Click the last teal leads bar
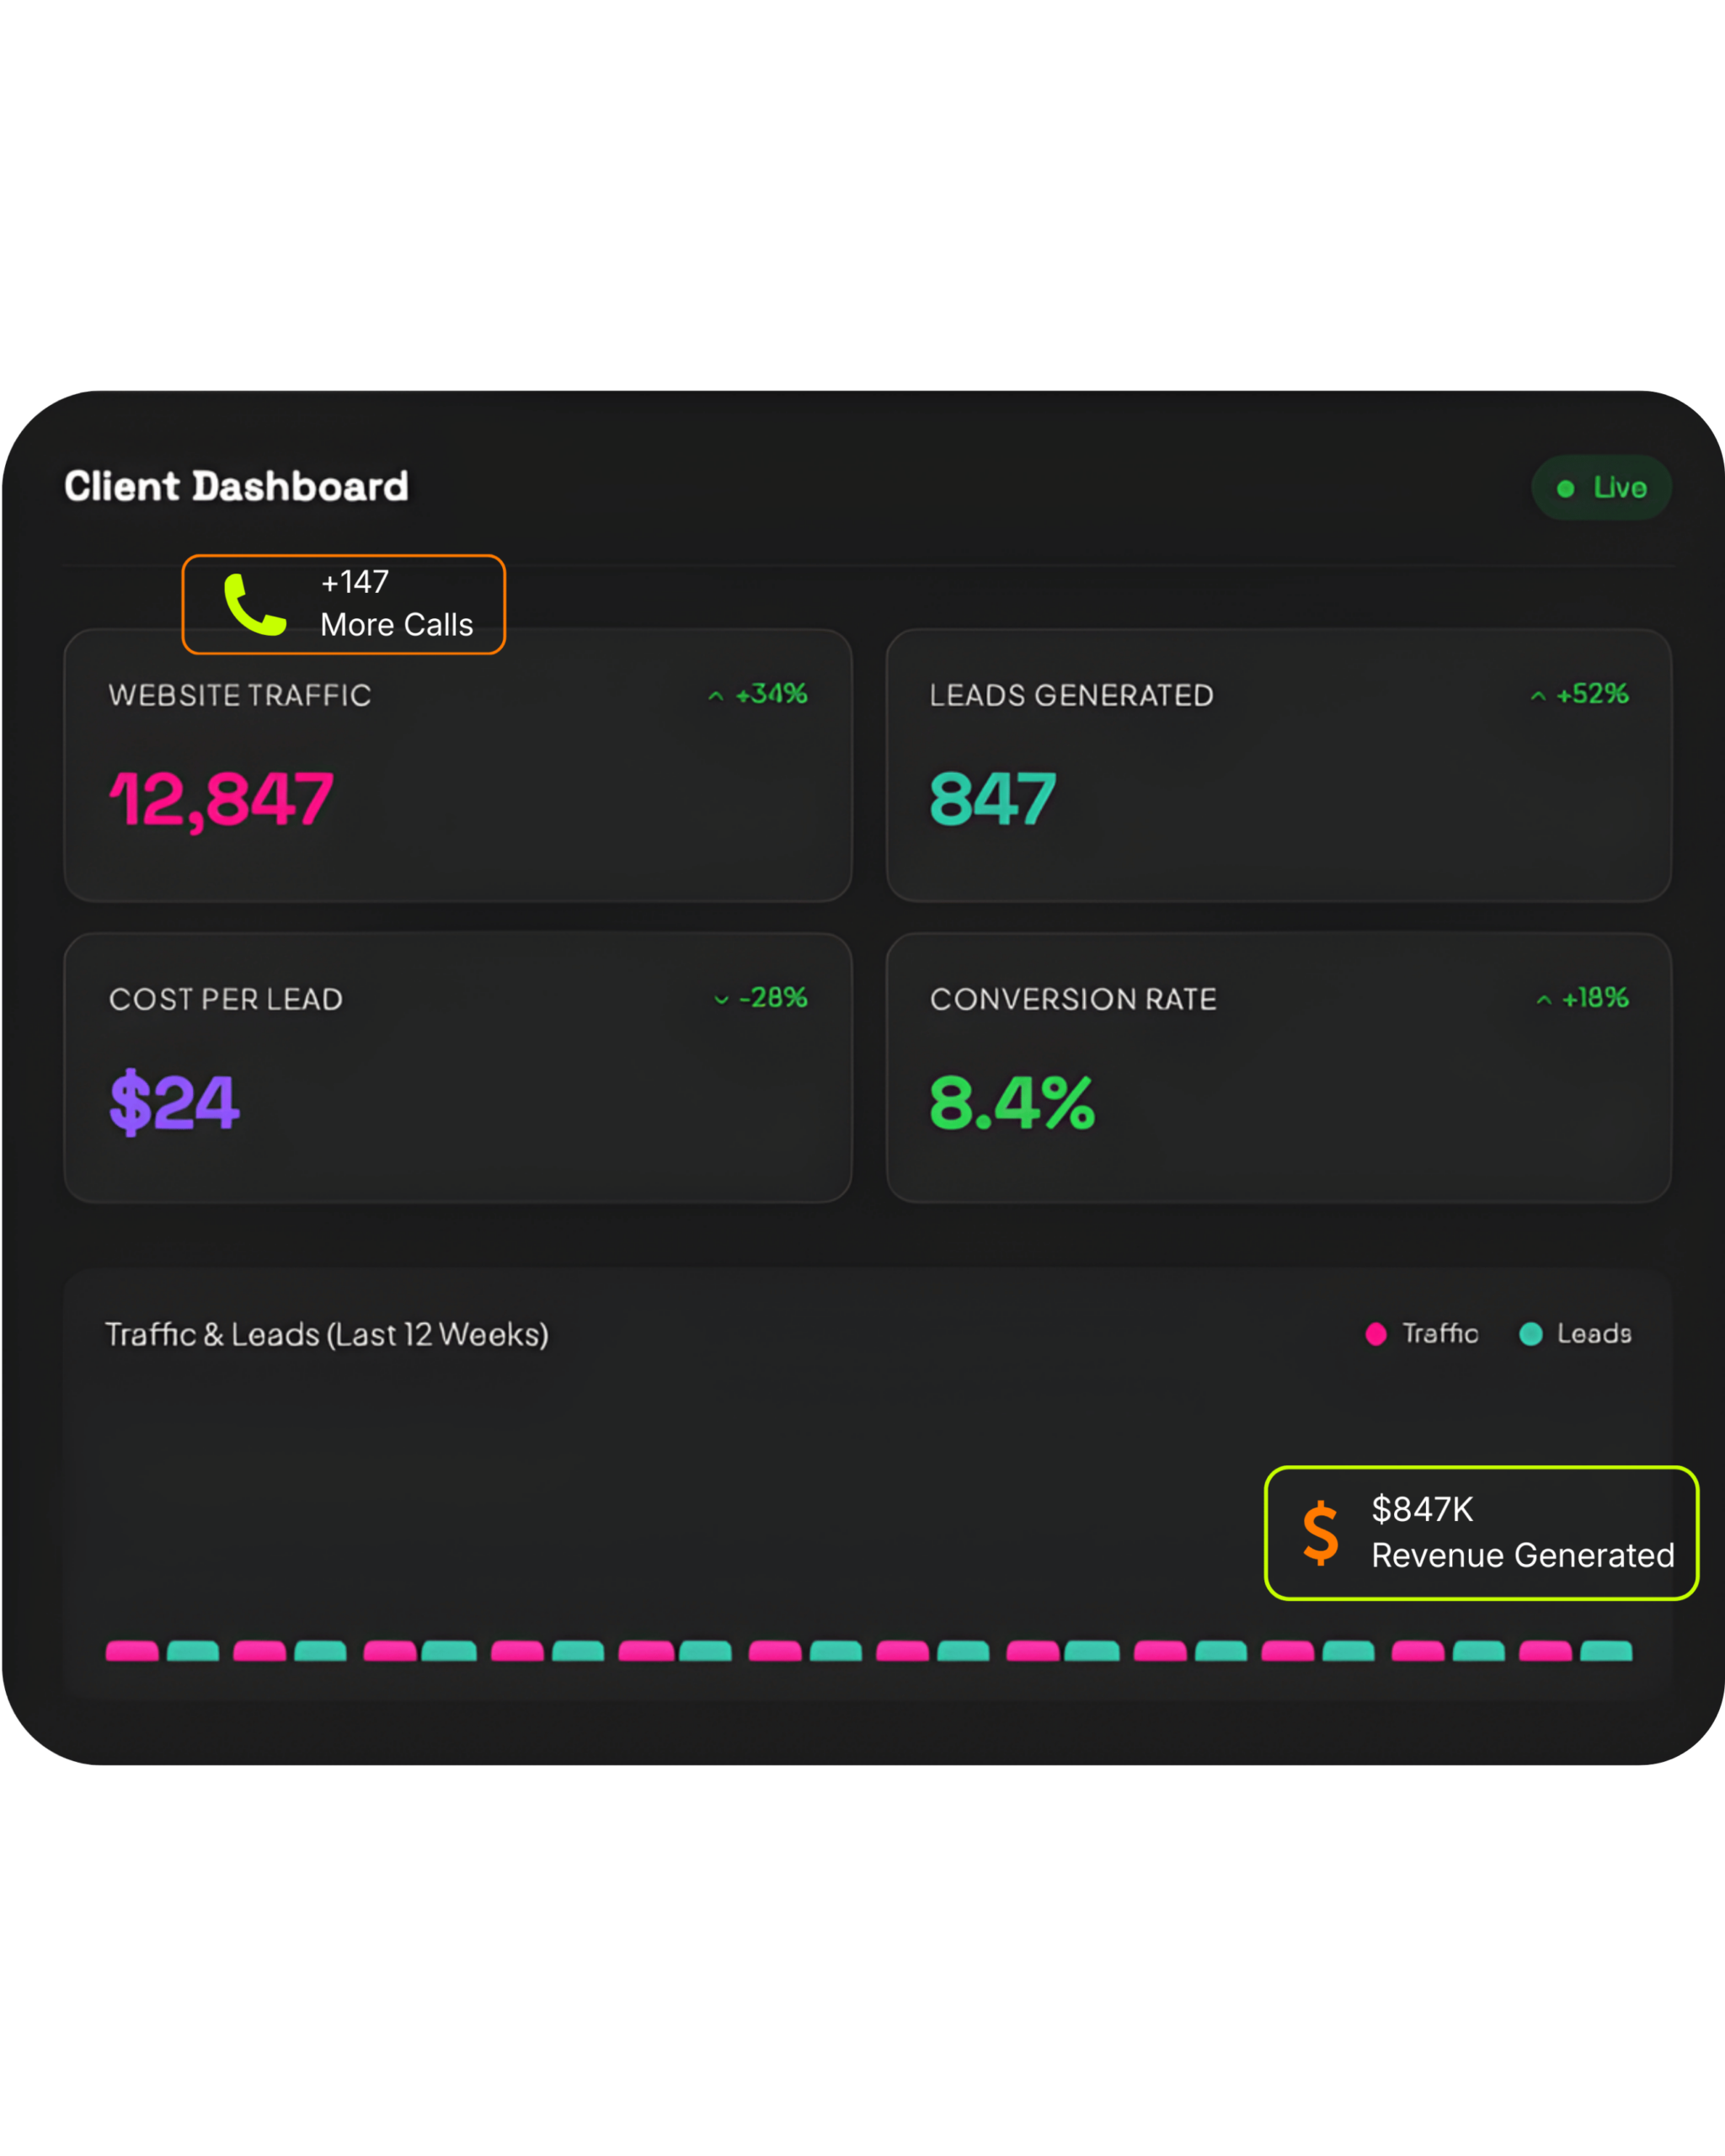 click(x=1606, y=1651)
